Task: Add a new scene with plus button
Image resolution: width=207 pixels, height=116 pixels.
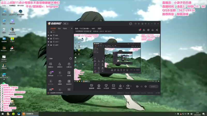Action: point(72,28)
